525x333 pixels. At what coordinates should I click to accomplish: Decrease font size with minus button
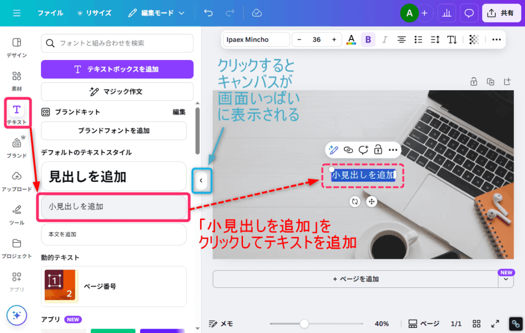[x=299, y=39]
